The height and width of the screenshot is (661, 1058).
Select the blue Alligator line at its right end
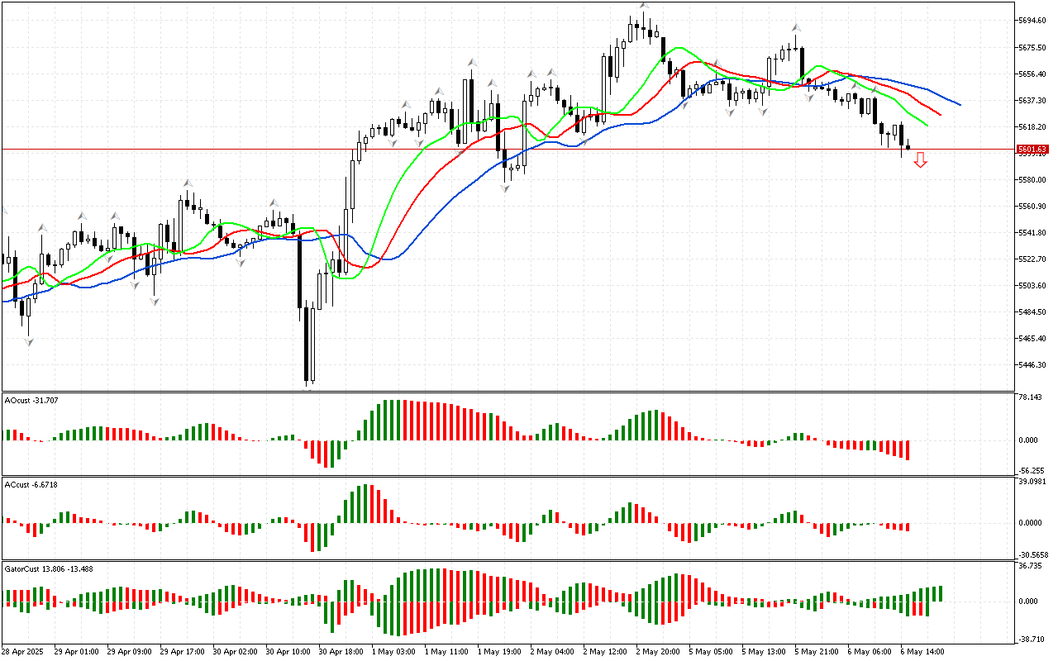point(957,104)
